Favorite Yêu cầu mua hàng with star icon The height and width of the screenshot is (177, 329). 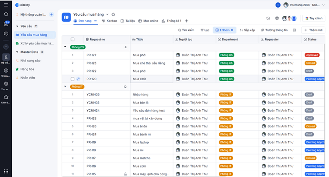click(113, 14)
